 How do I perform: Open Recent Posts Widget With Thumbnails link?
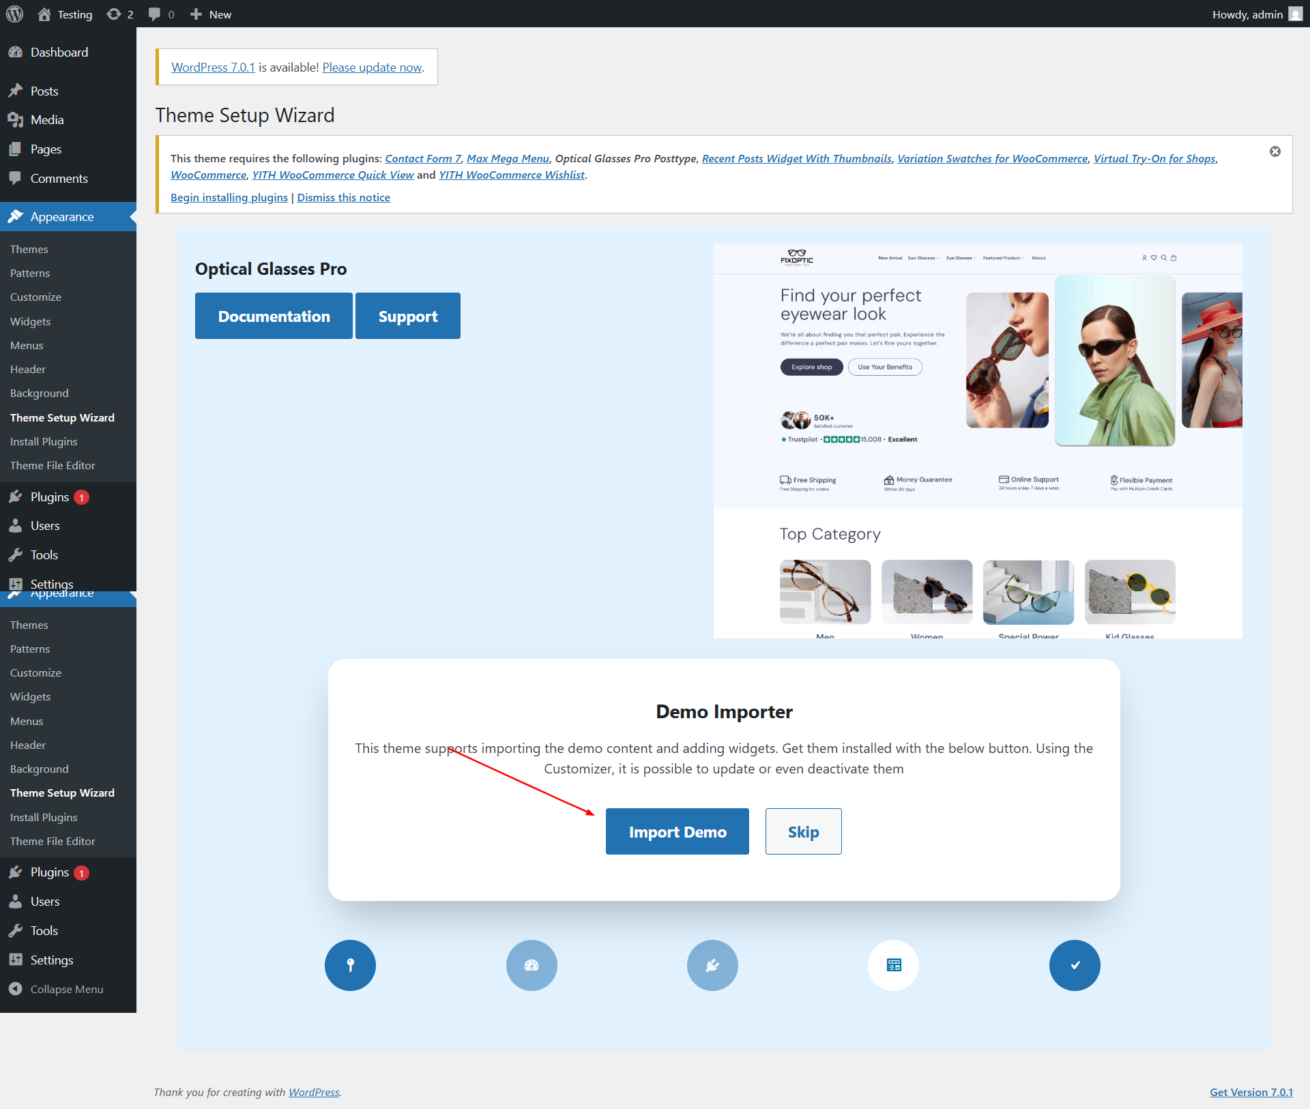(797, 158)
